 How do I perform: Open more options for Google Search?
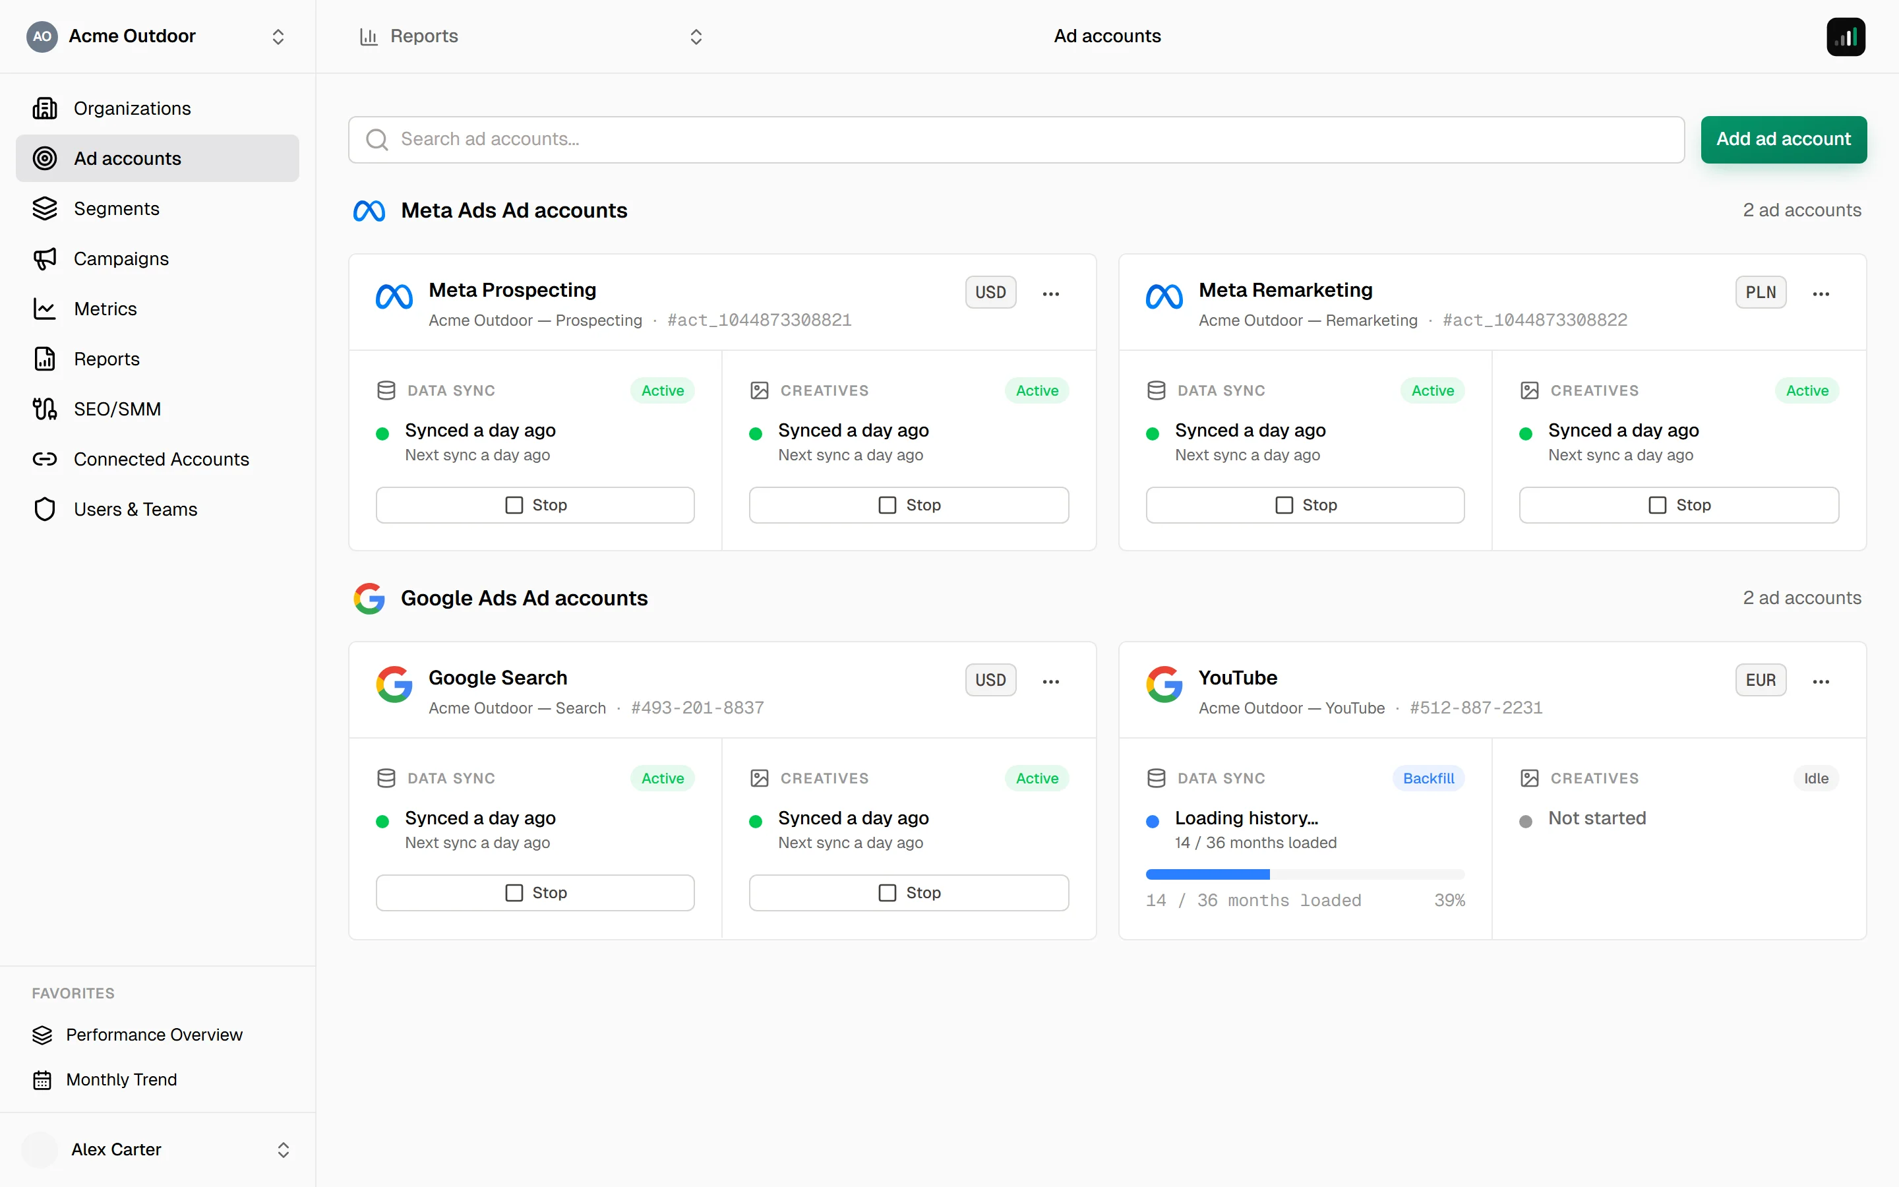1051,681
